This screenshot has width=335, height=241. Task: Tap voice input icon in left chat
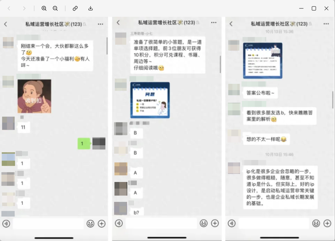pos(6,224)
